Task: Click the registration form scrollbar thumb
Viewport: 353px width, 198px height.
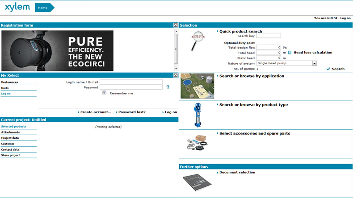Action: coord(176,49)
